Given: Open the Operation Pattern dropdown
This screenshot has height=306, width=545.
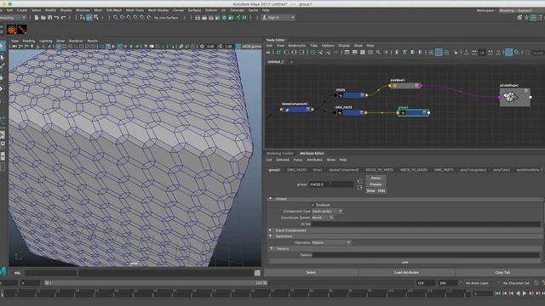Looking at the screenshot, I should coord(331,242).
